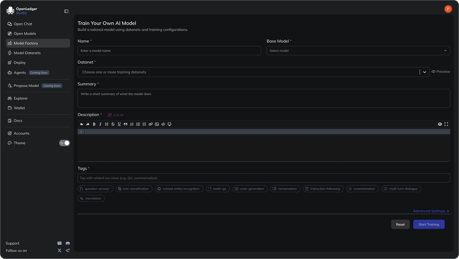
Task: Toggle blockquote formatting in the editor
Action: 125,124
